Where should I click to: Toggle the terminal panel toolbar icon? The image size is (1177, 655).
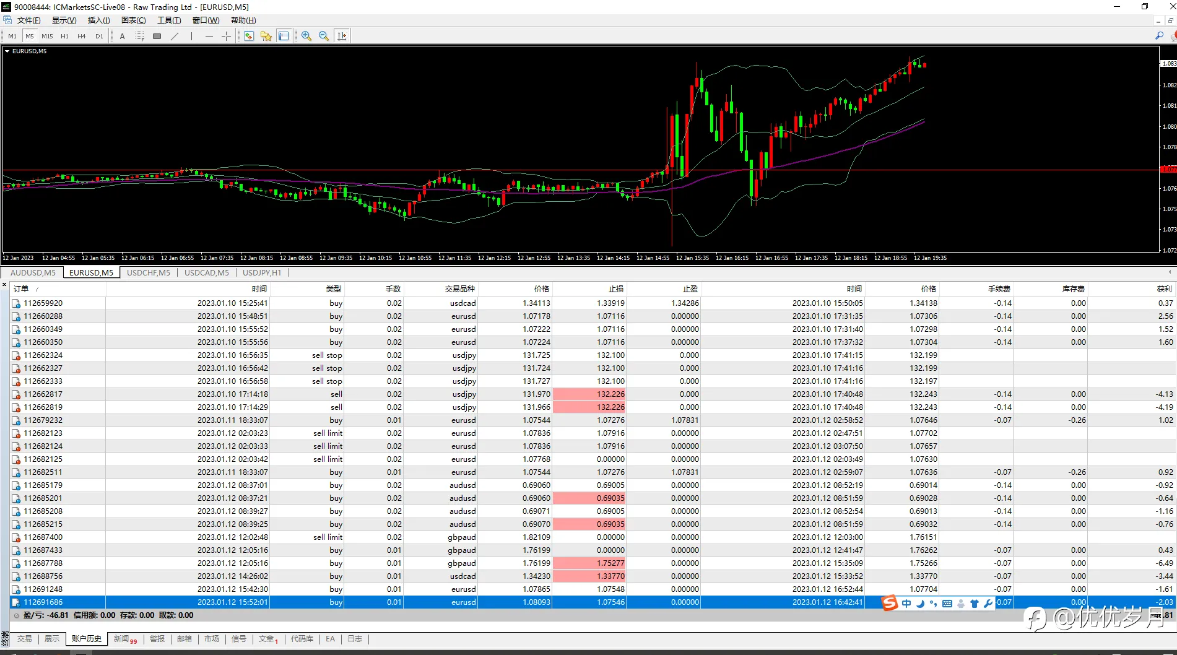[284, 36]
